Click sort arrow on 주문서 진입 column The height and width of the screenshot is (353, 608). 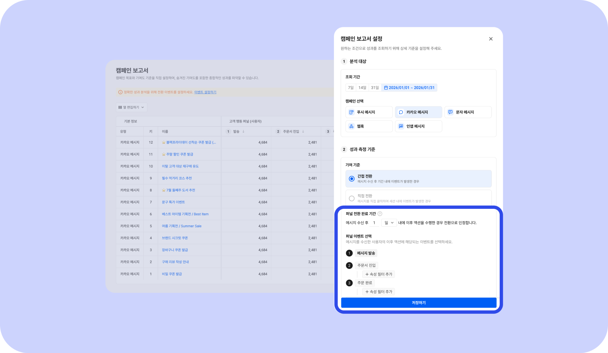pos(303,131)
